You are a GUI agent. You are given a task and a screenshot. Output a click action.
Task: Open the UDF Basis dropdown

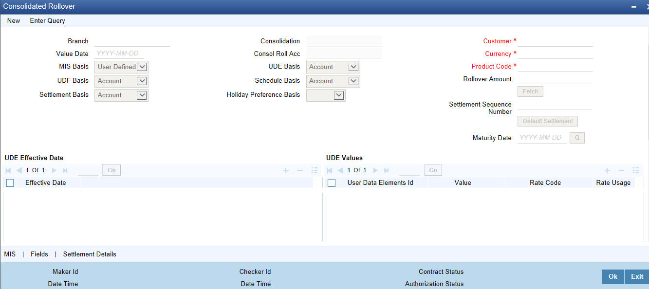point(142,81)
